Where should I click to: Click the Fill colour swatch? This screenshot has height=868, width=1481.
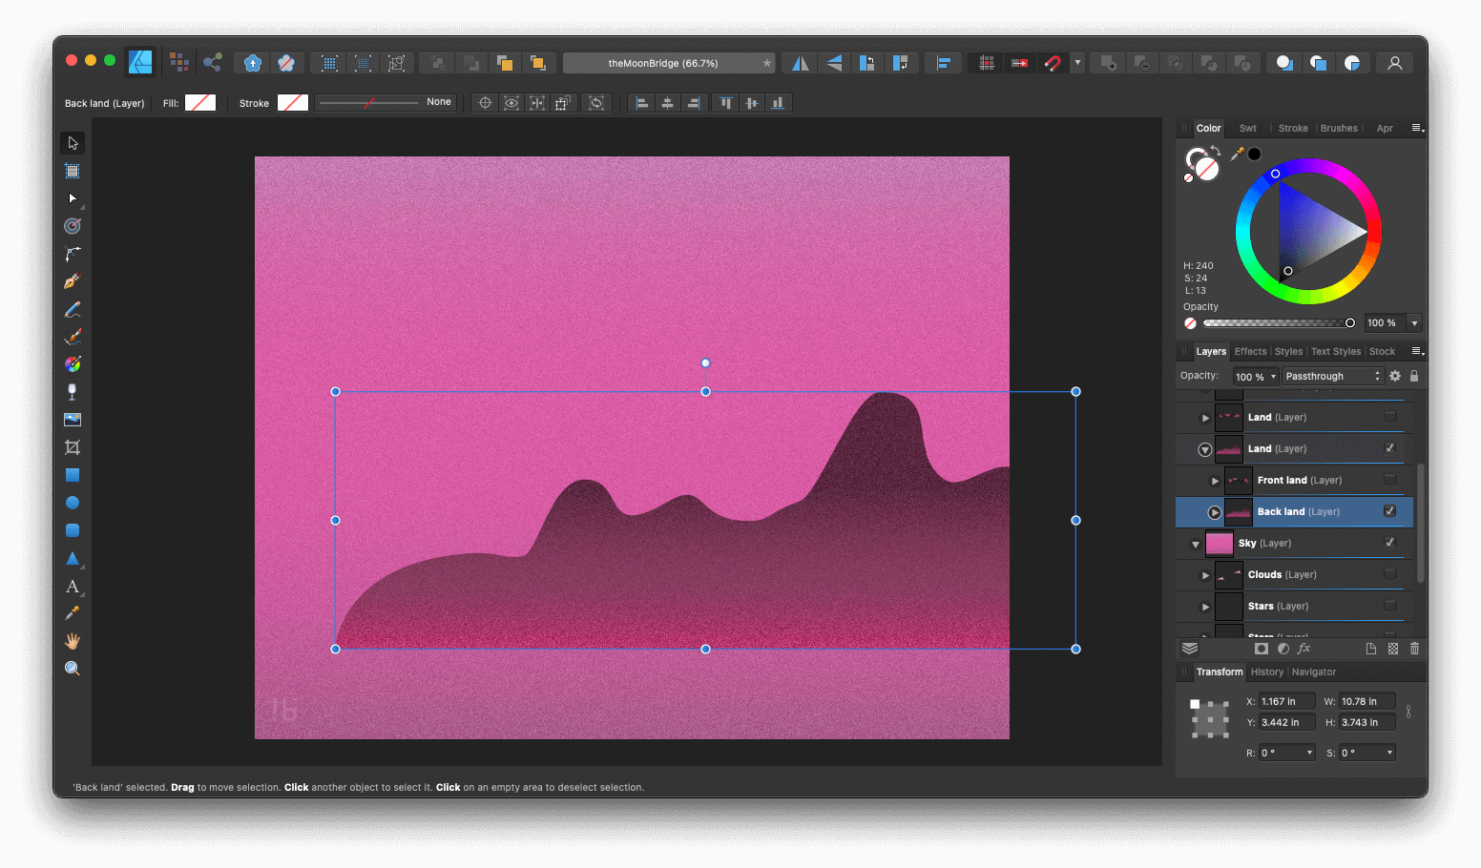click(199, 102)
